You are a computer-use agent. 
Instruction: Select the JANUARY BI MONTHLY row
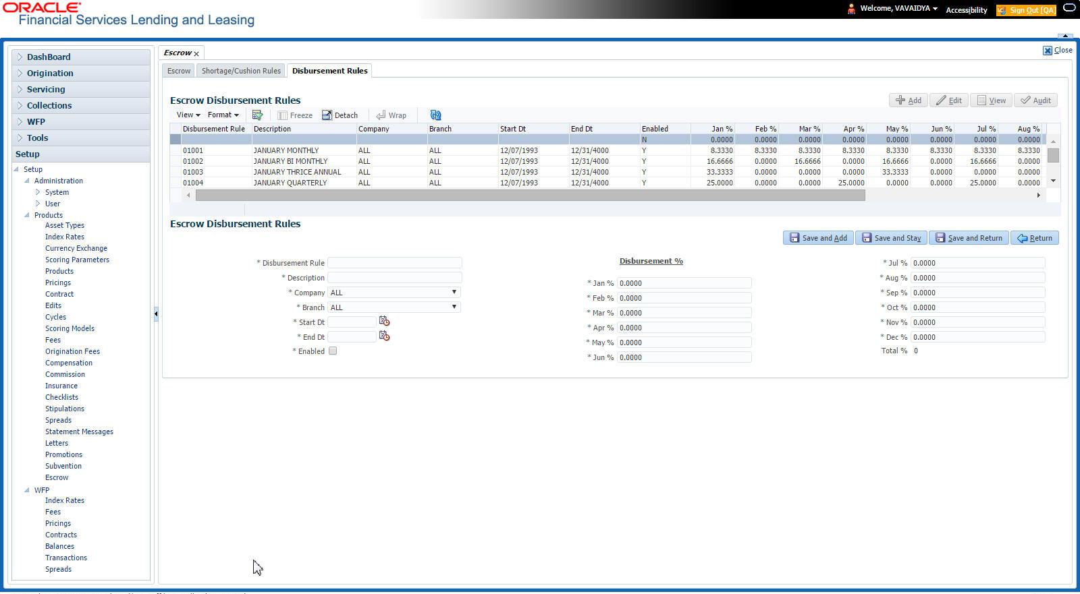point(607,161)
